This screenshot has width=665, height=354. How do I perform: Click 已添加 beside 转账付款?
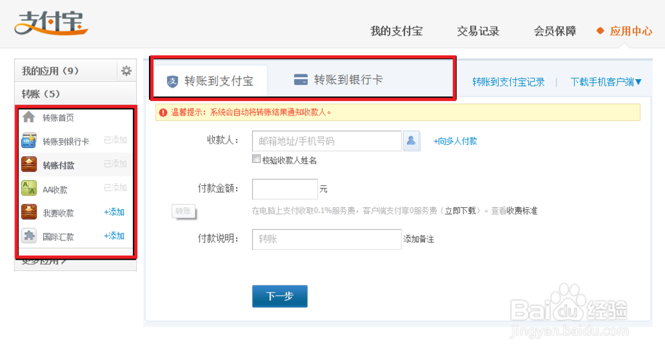pyautogui.click(x=115, y=164)
